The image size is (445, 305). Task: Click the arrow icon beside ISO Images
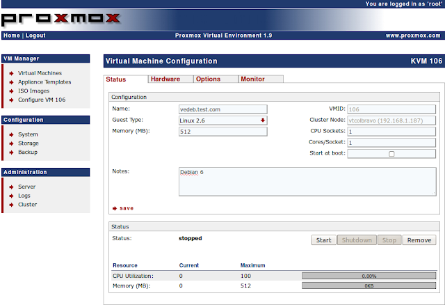point(11,91)
